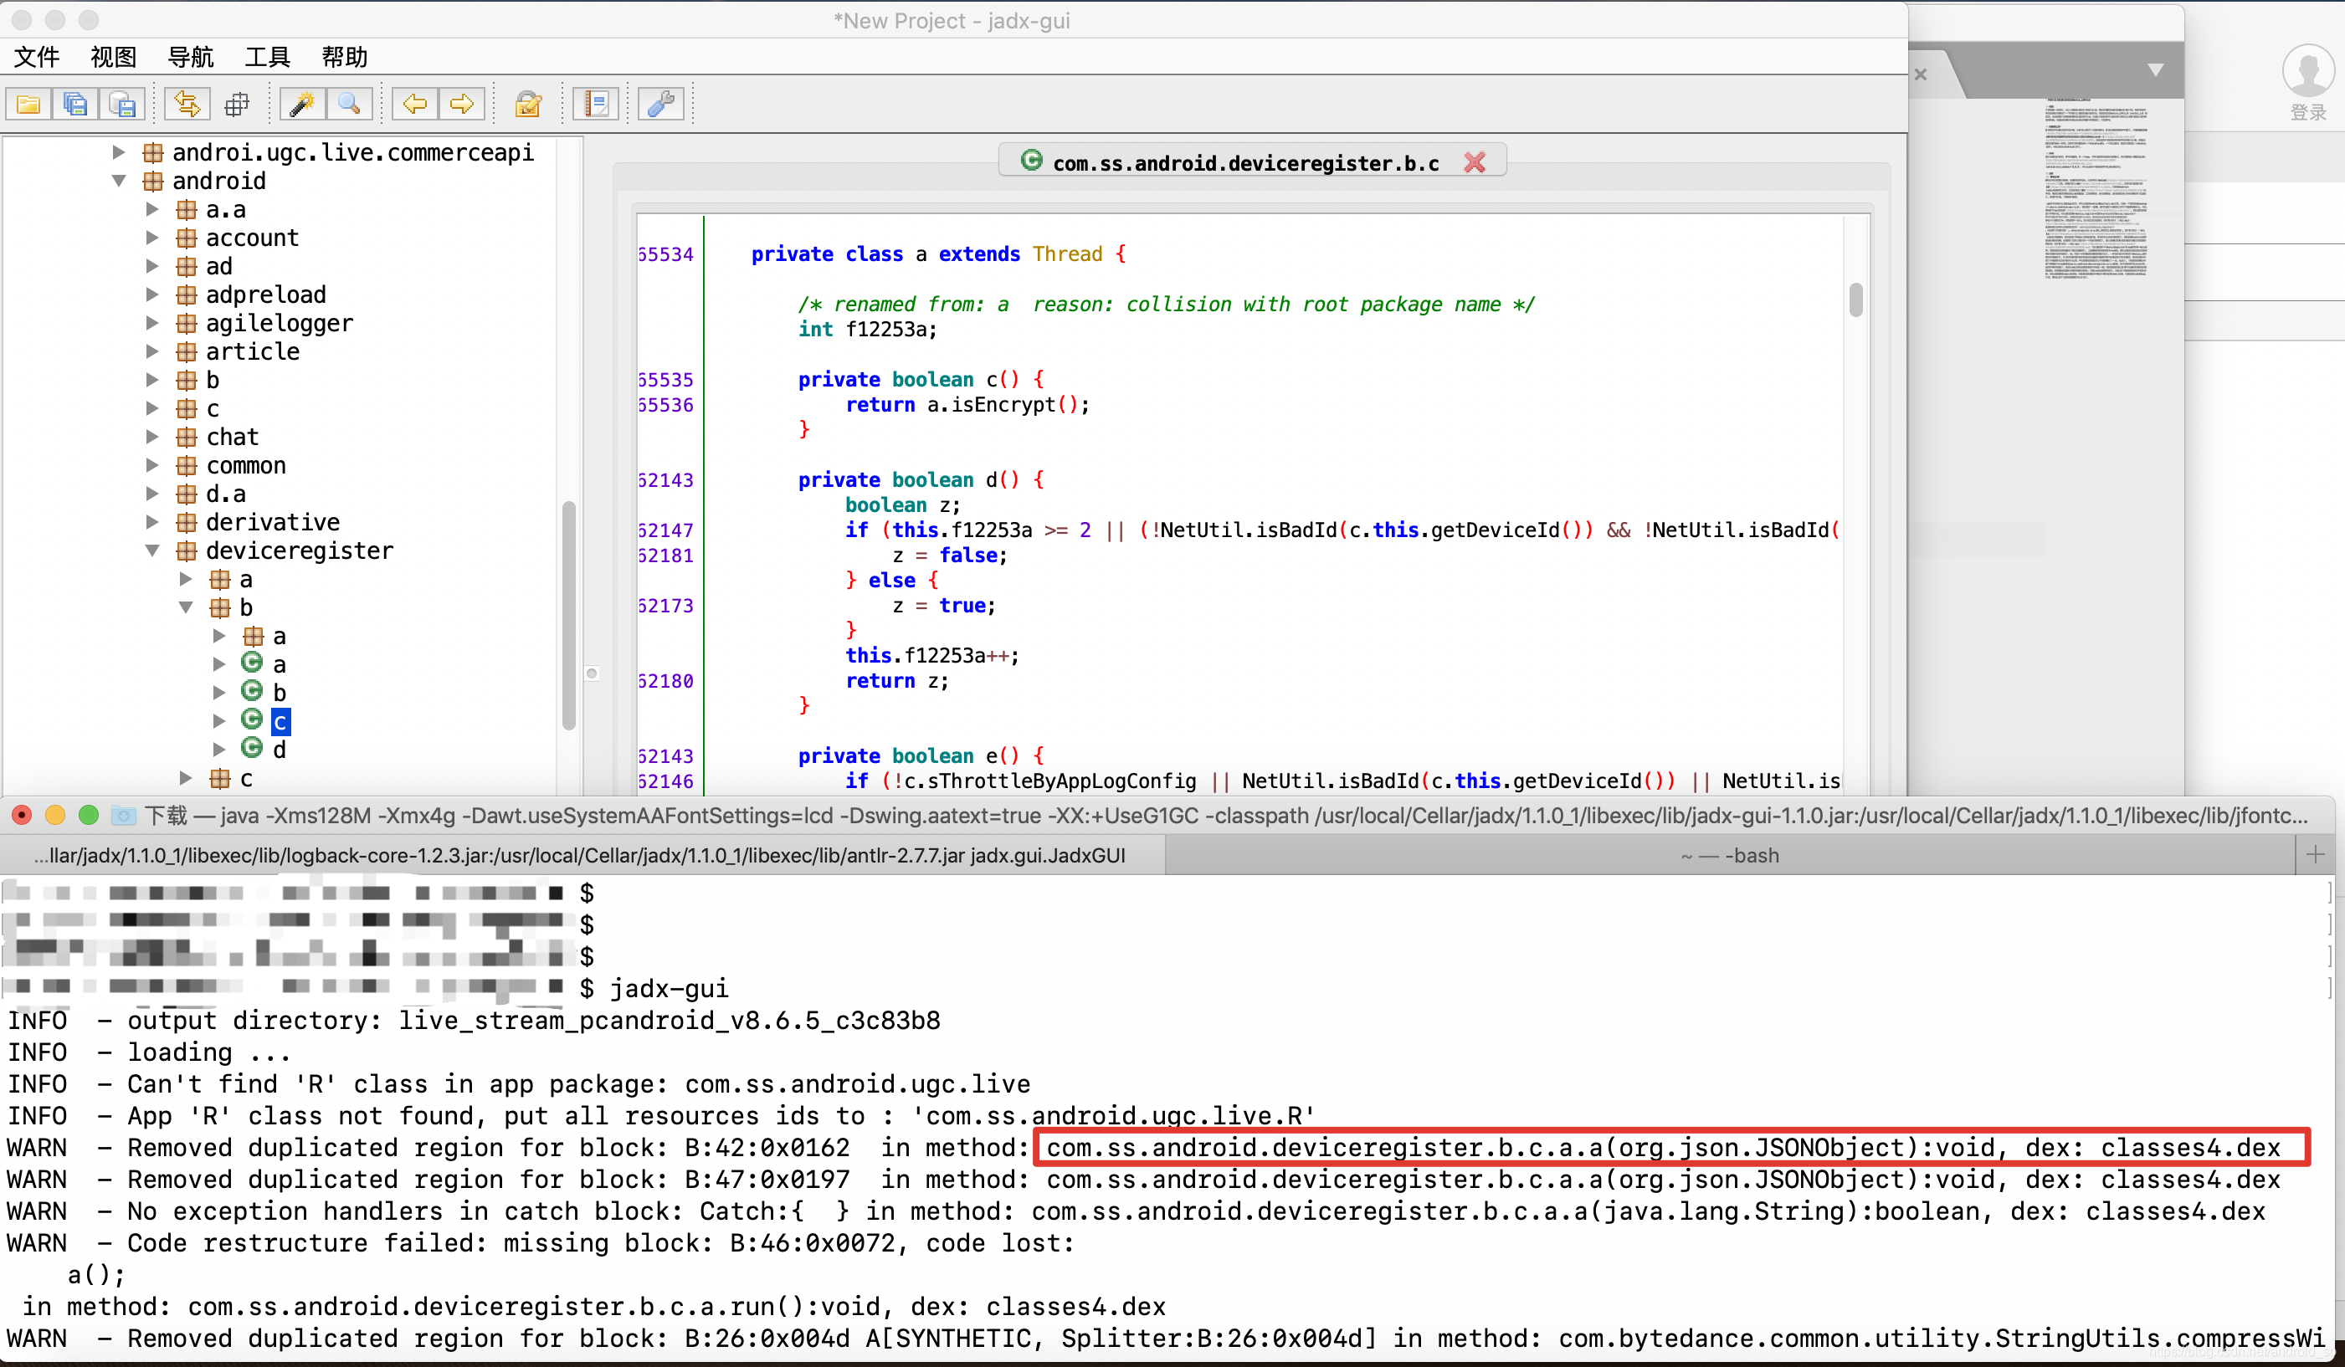
Task: Click the terminal new tab plus button
Action: (x=2315, y=855)
